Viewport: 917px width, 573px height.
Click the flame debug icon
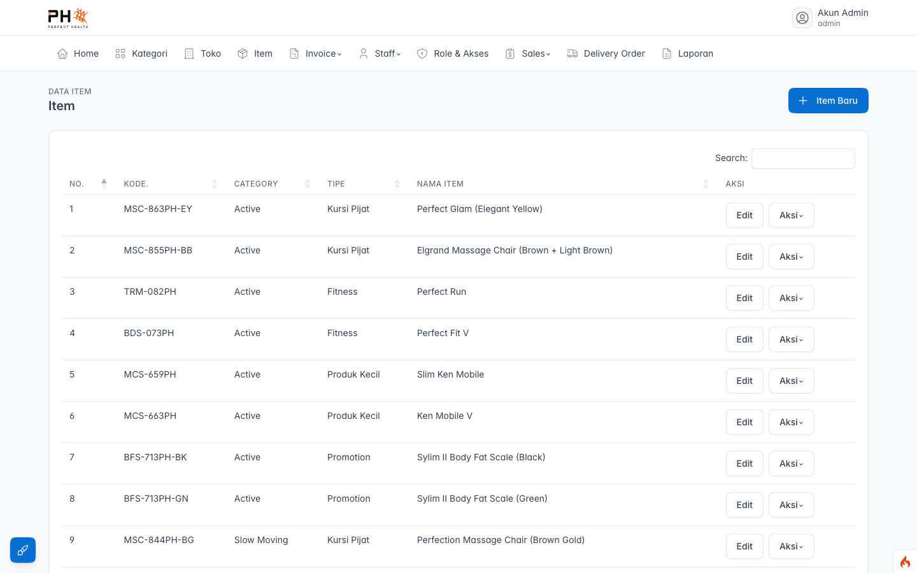pyautogui.click(x=905, y=562)
